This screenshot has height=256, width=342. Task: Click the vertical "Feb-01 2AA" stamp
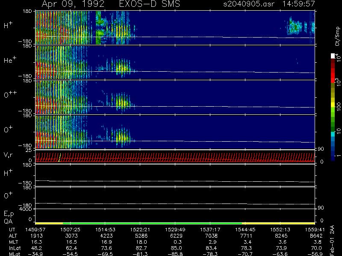pyautogui.click(x=332, y=241)
